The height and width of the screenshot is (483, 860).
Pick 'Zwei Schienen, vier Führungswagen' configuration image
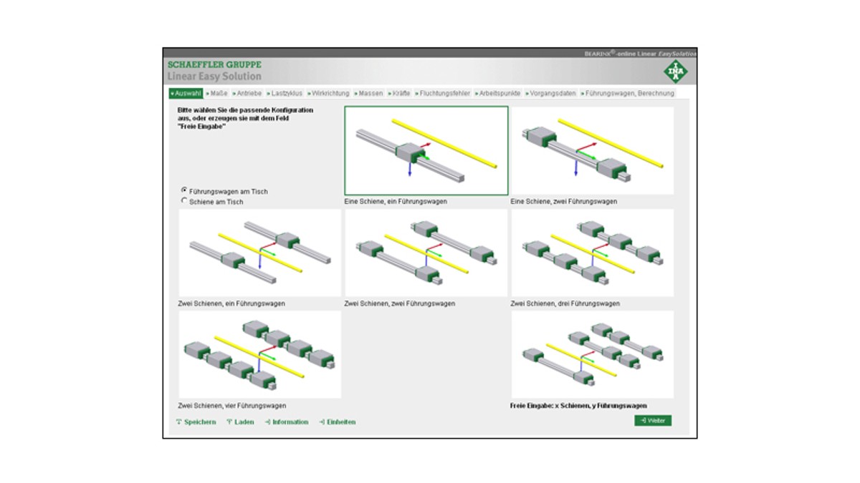(259, 354)
